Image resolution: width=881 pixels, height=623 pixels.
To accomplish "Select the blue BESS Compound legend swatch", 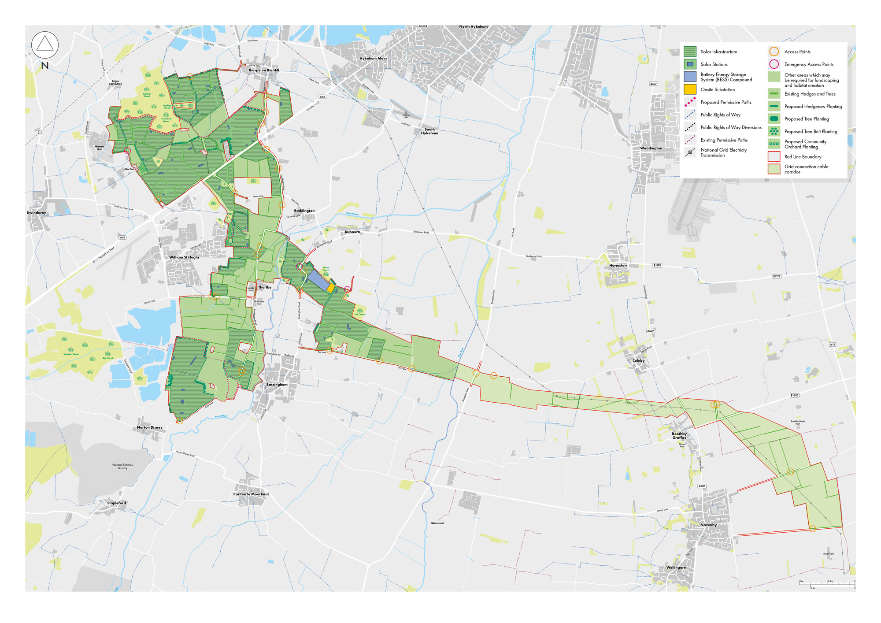I will [690, 77].
